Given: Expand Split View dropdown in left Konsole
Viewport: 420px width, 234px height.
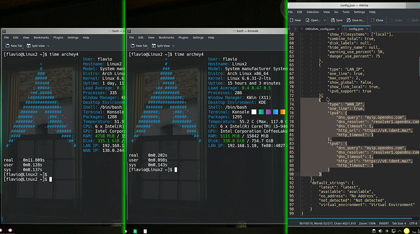Looking at the screenshot, I should [x=48, y=46].
